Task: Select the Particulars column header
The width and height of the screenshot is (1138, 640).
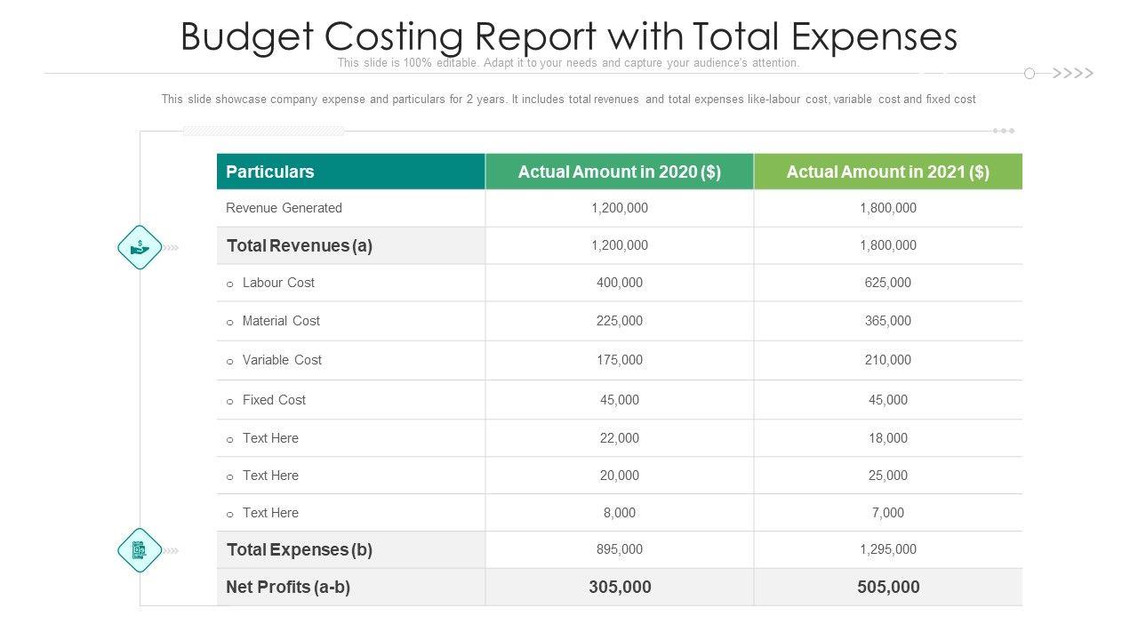Action: point(270,172)
